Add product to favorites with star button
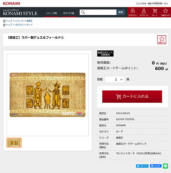This screenshot has height=173, width=171. [x=162, y=40]
